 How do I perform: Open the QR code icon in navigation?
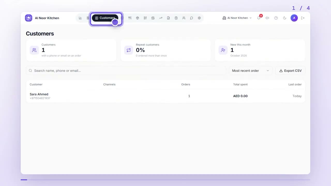tap(145, 18)
